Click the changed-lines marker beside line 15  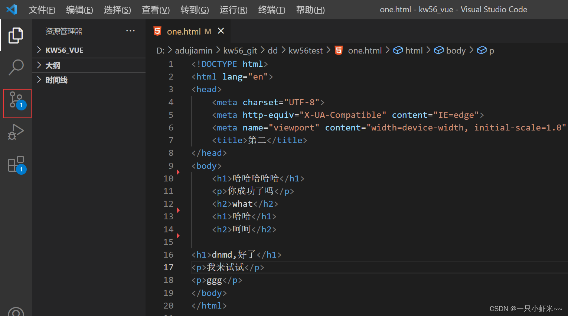point(178,236)
